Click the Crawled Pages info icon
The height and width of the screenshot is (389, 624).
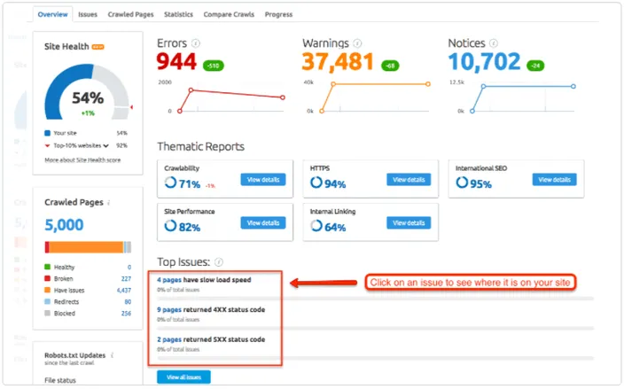tap(109, 202)
